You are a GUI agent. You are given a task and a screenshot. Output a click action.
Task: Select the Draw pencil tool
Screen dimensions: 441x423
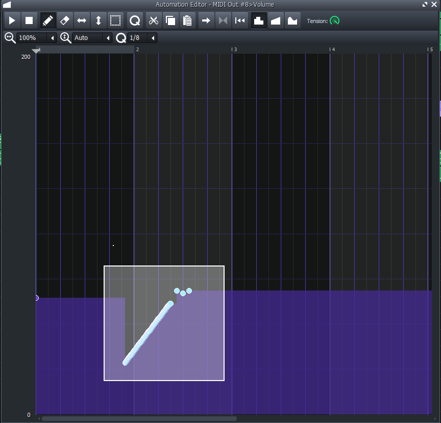[x=47, y=20]
